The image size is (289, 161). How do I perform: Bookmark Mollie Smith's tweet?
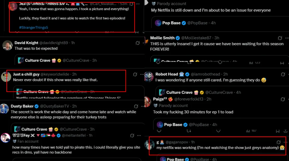(x=282, y=63)
